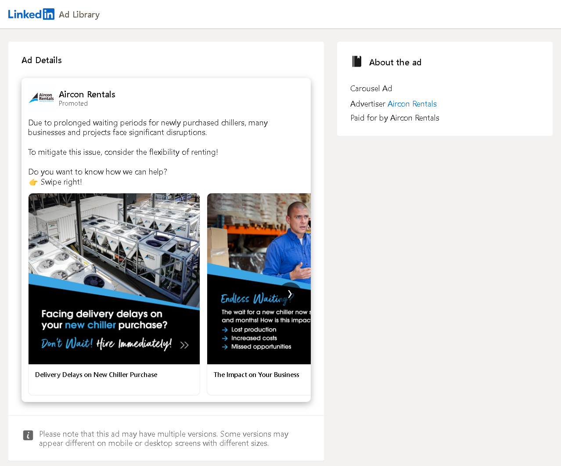The width and height of the screenshot is (561, 466).
Task: Open 'The Impact on Your Business' card
Action: 256,375
